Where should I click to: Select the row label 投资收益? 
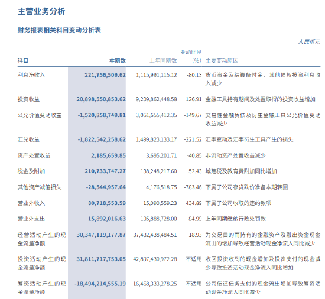pos(28,99)
